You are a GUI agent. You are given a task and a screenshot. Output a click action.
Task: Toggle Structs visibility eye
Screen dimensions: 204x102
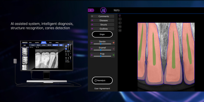point(92,24)
